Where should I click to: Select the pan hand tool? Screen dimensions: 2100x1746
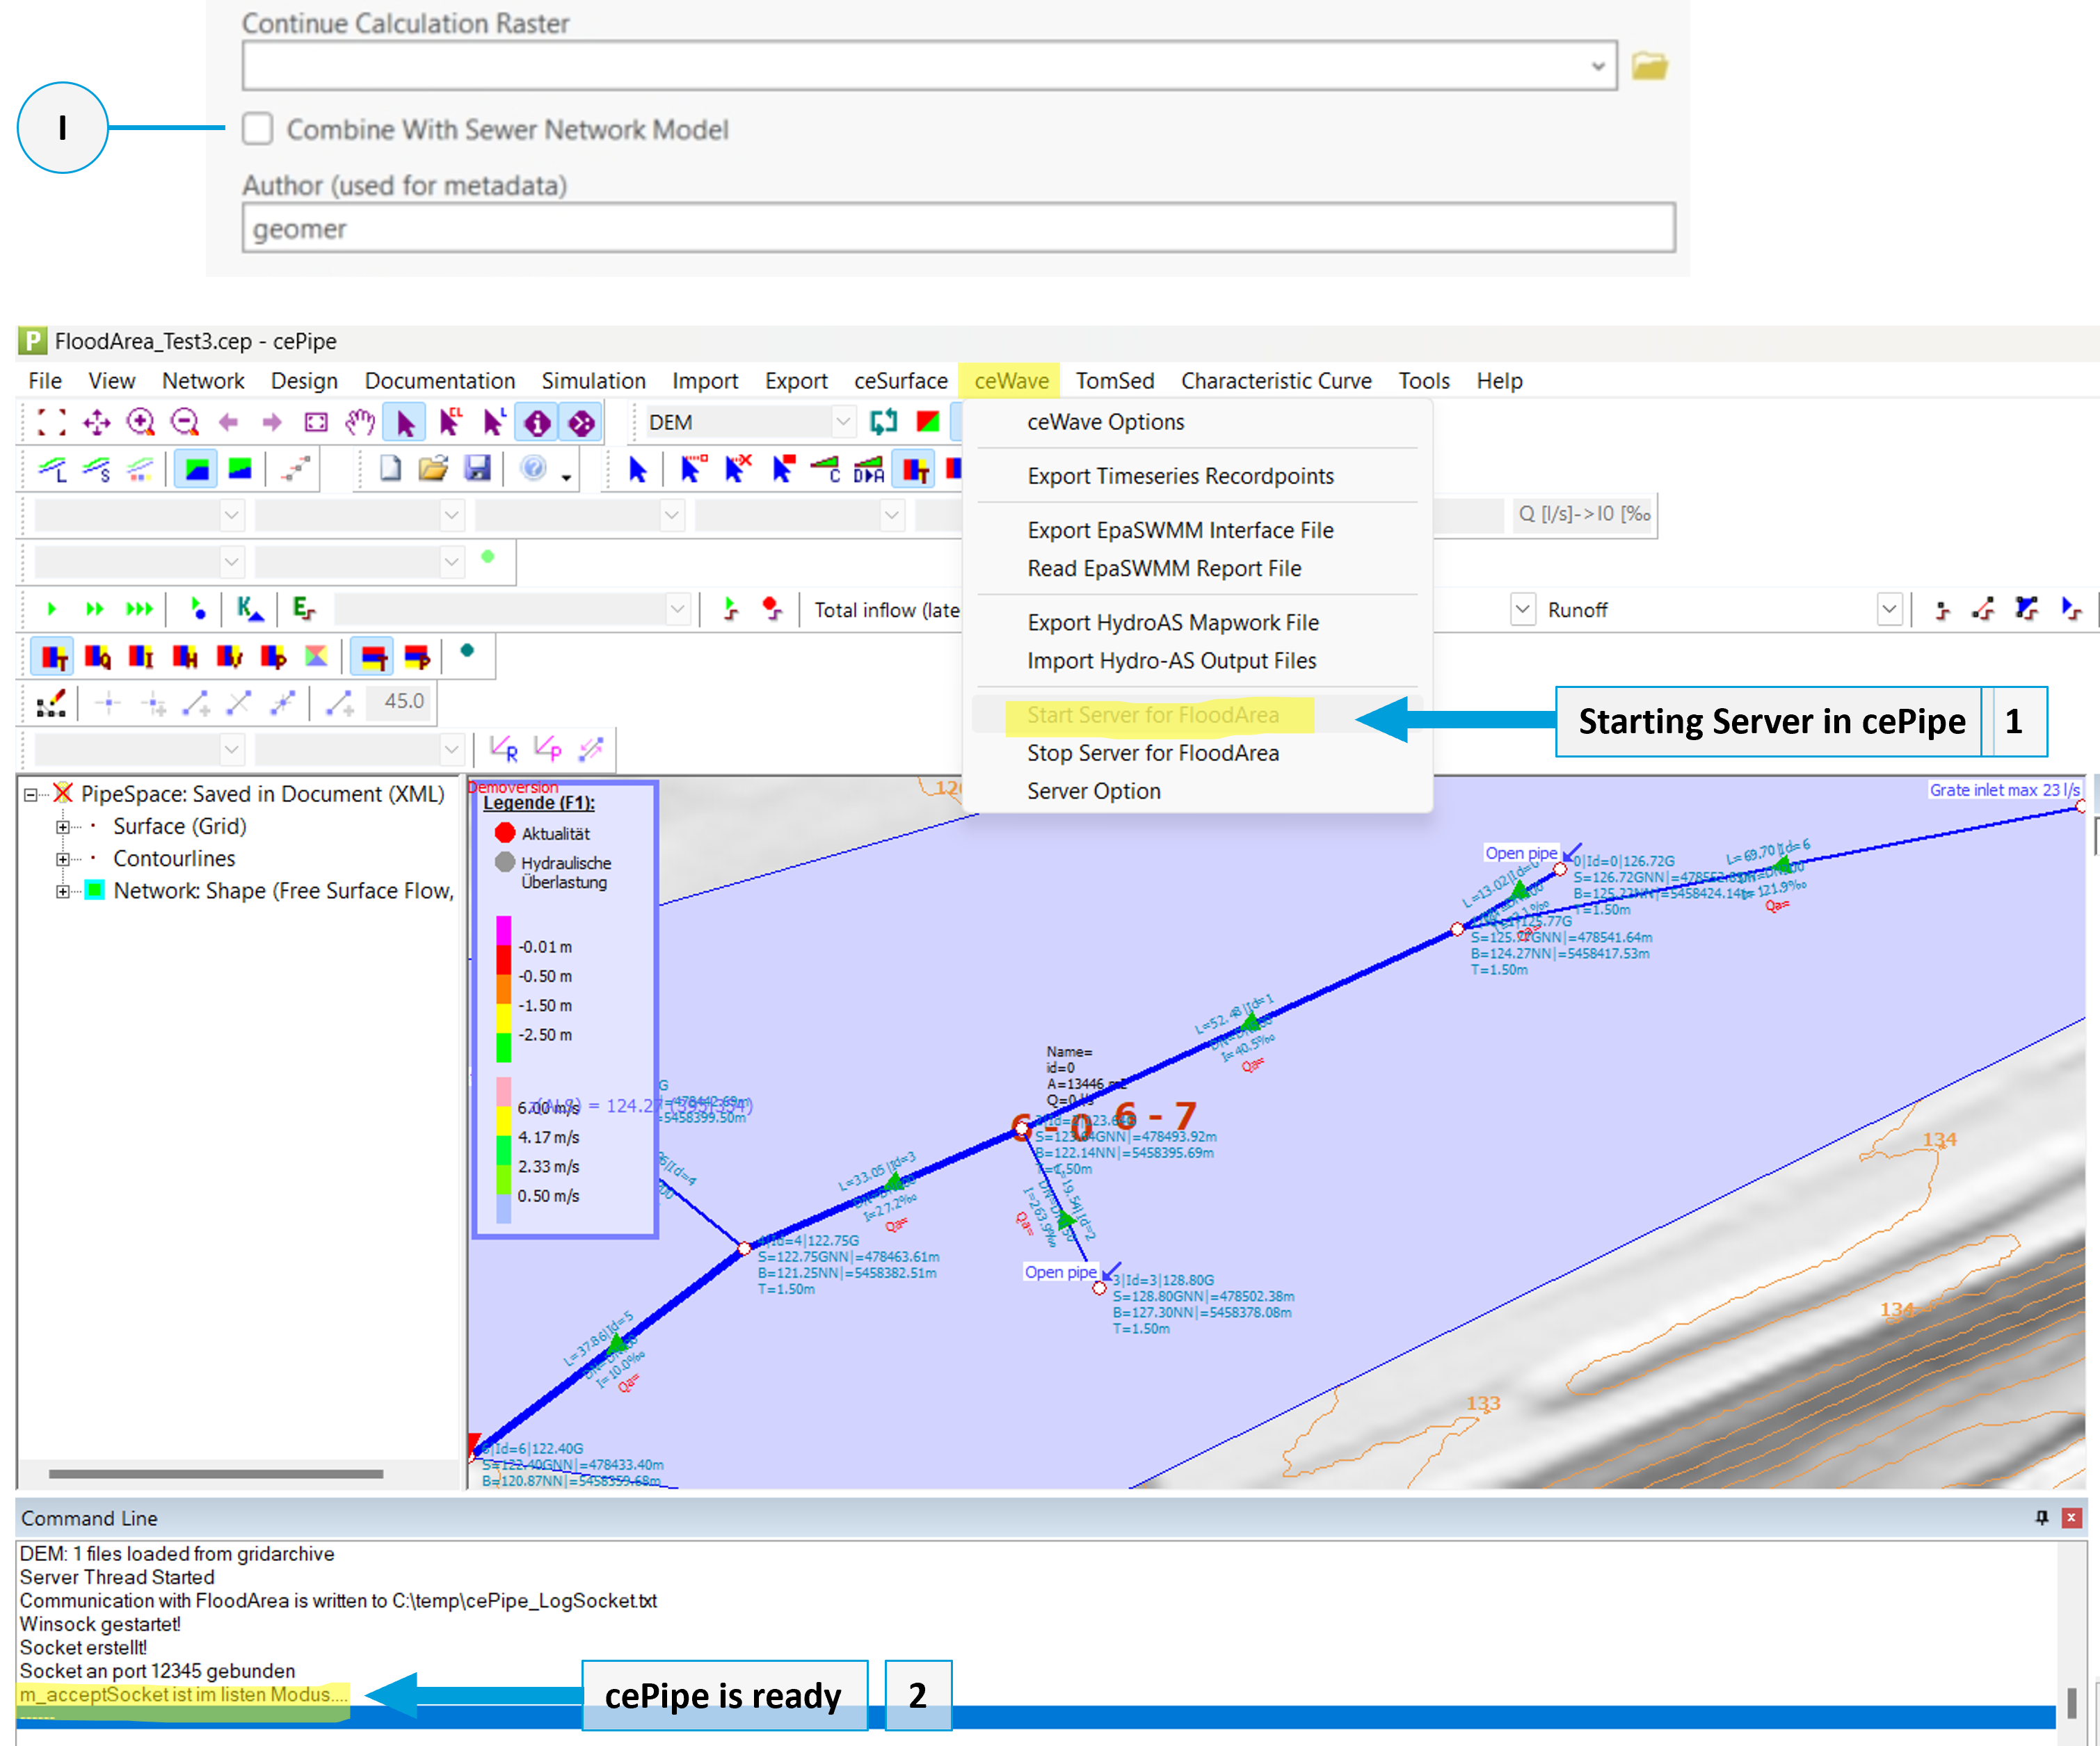(360, 422)
